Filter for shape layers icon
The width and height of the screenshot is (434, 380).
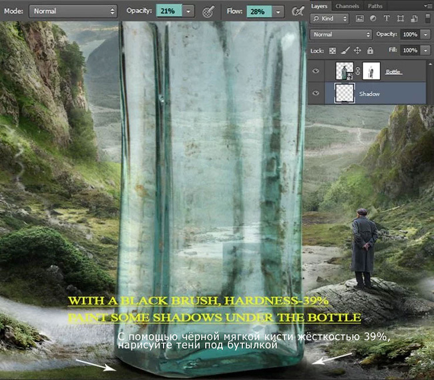click(400, 19)
